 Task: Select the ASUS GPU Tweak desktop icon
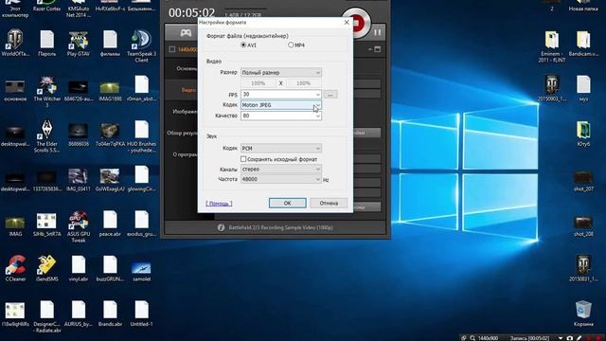(x=79, y=226)
